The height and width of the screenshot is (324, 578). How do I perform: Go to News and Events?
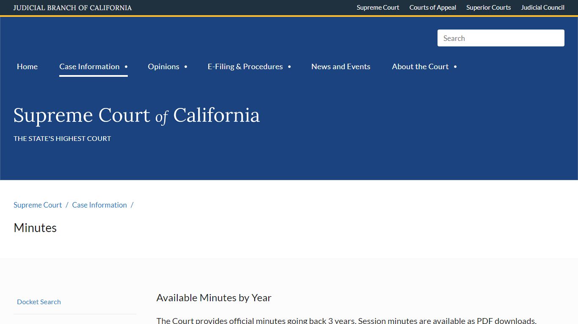point(341,67)
